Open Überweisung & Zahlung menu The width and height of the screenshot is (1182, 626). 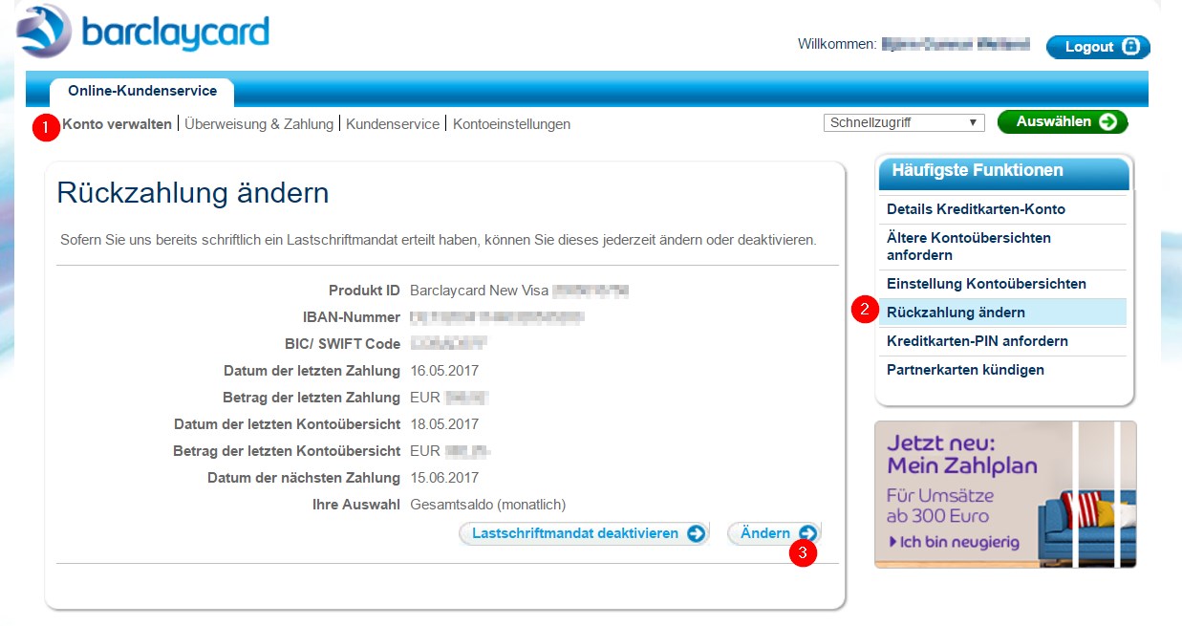pos(259,123)
